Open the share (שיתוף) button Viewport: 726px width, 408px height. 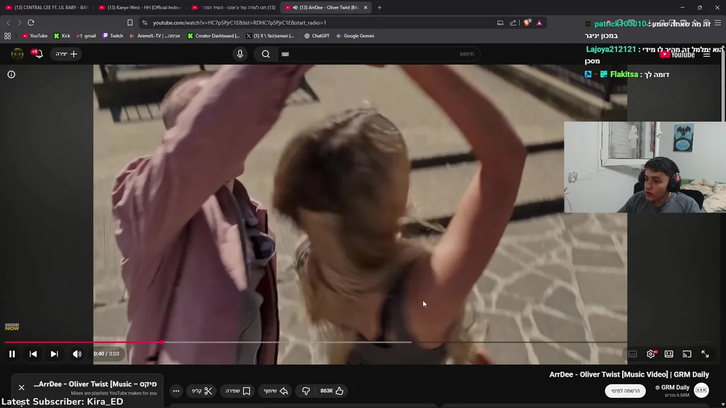click(x=276, y=391)
